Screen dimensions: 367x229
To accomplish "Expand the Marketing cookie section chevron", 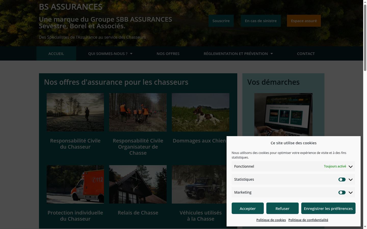I will pos(350,193).
